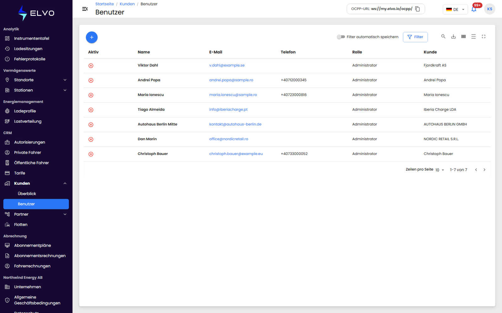Open the Filter button
Image resolution: width=502 pixels, height=313 pixels.
click(415, 37)
